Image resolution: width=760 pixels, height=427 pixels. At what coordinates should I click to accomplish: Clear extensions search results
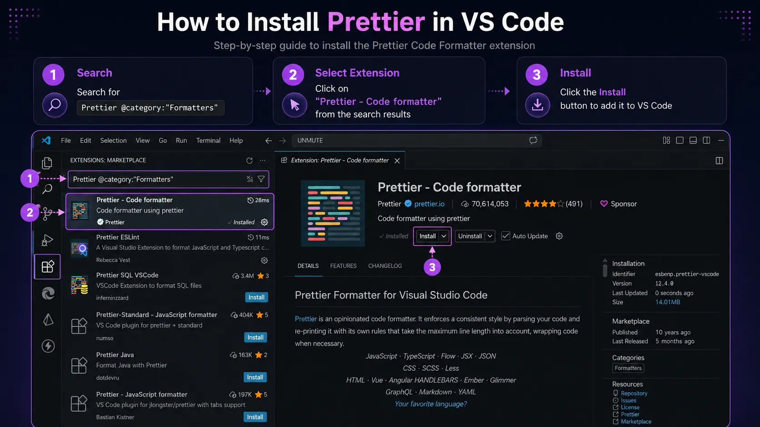(x=250, y=179)
